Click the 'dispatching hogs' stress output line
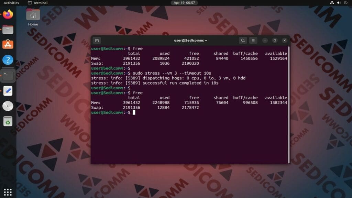This screenshot has height=198, width=352. tap(168, 78)
